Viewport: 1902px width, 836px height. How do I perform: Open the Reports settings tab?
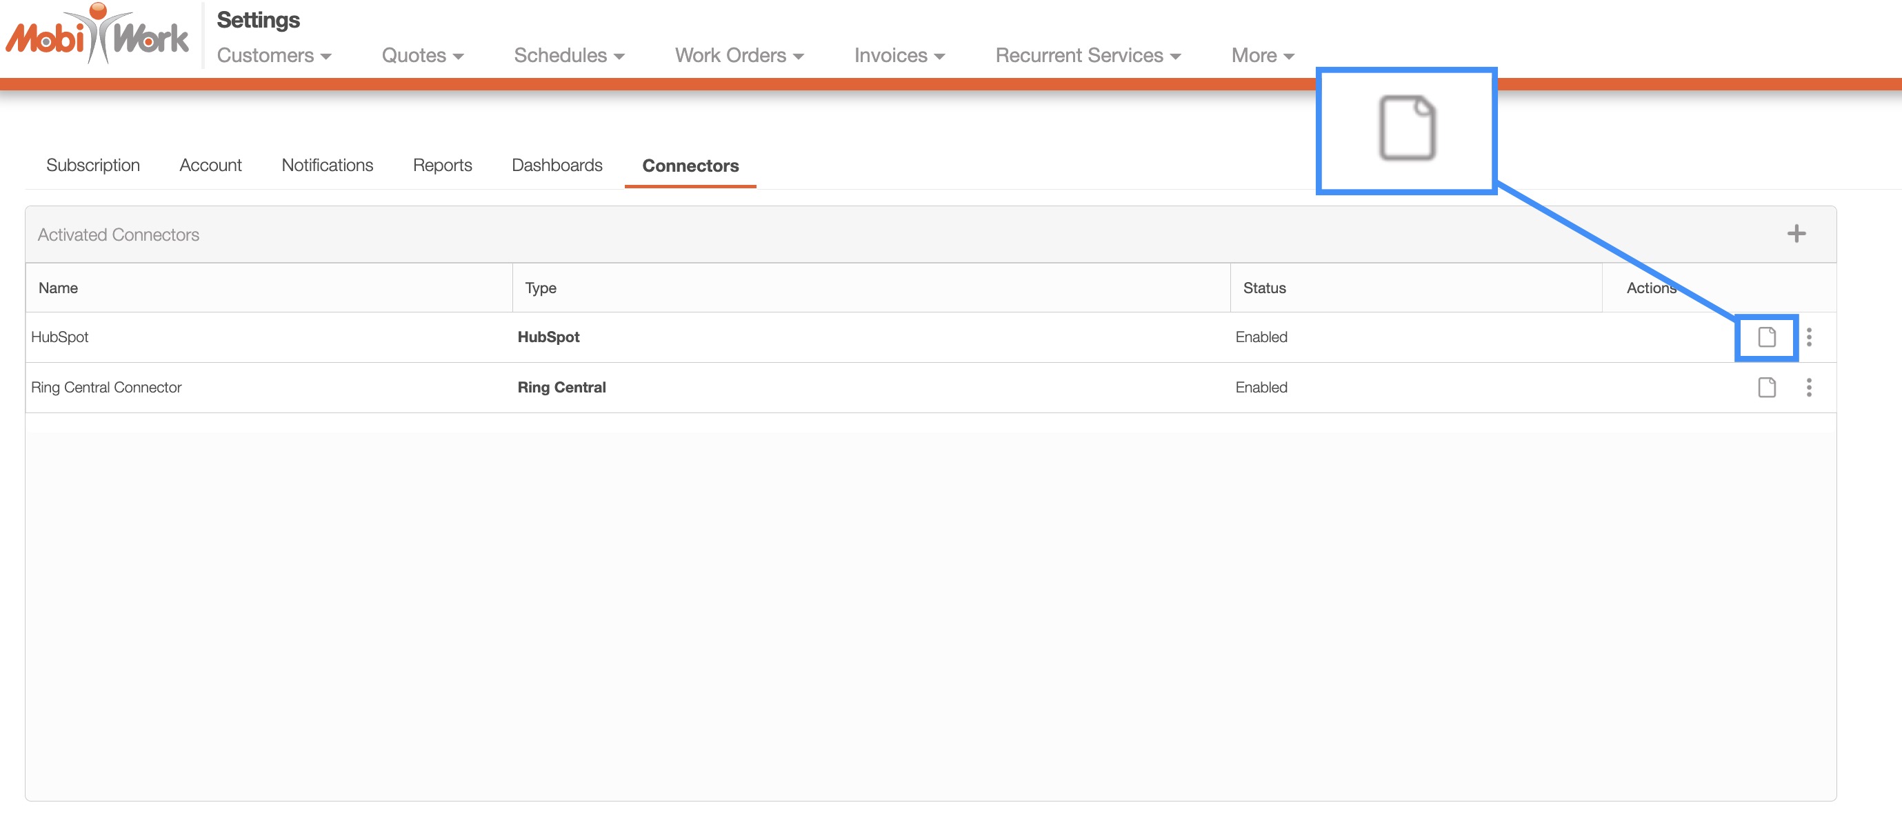[x=441, y=166]
